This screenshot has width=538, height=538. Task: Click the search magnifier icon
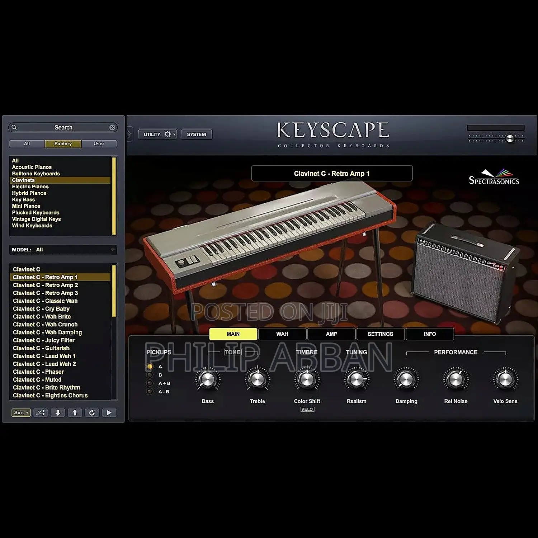click(14, 127)
